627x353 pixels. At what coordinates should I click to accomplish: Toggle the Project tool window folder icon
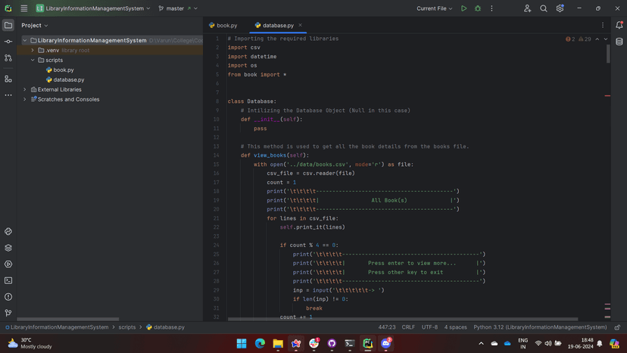8,25
